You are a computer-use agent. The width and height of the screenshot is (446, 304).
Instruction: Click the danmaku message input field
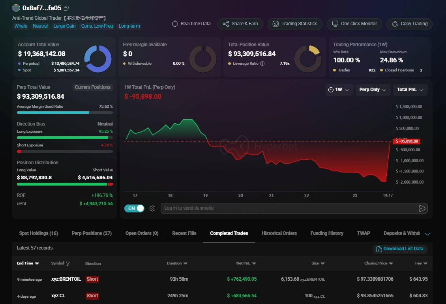294,208
